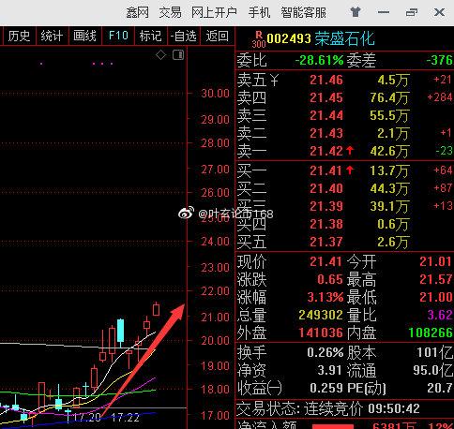The height and width of the screenshot is (429, 454).
Task: Click 买二 volume 44.3万
Action: tap(389, 188)
